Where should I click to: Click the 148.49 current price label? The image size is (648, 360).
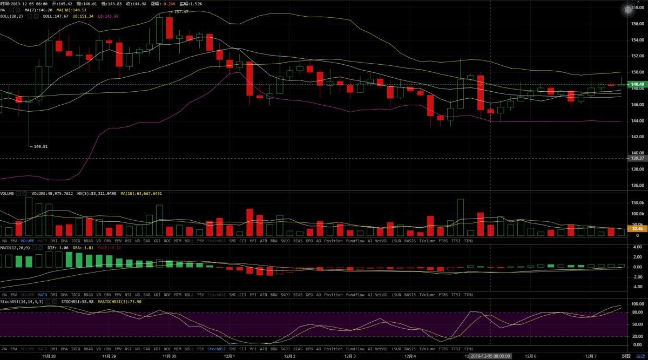coord(638,84)
